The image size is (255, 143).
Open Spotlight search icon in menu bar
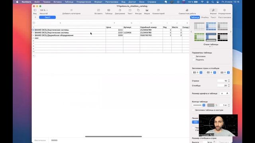[212, 2]
